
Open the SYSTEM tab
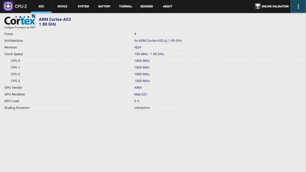pyautogui.click(x=83, y=6)
